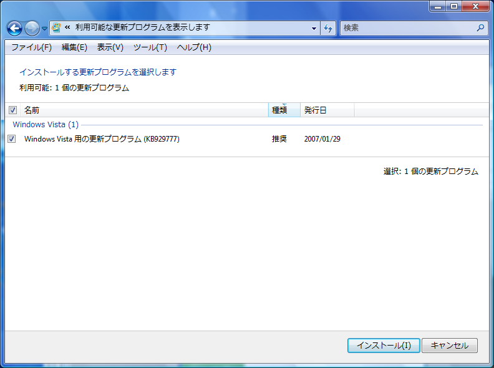494x368 pixels.
Task: Open the 編集(E) menu
Action: (74, 47)
